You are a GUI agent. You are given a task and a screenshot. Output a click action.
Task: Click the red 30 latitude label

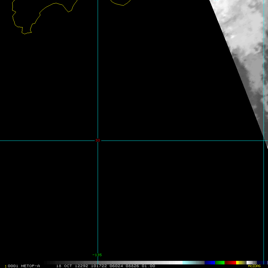coord(98,140)
